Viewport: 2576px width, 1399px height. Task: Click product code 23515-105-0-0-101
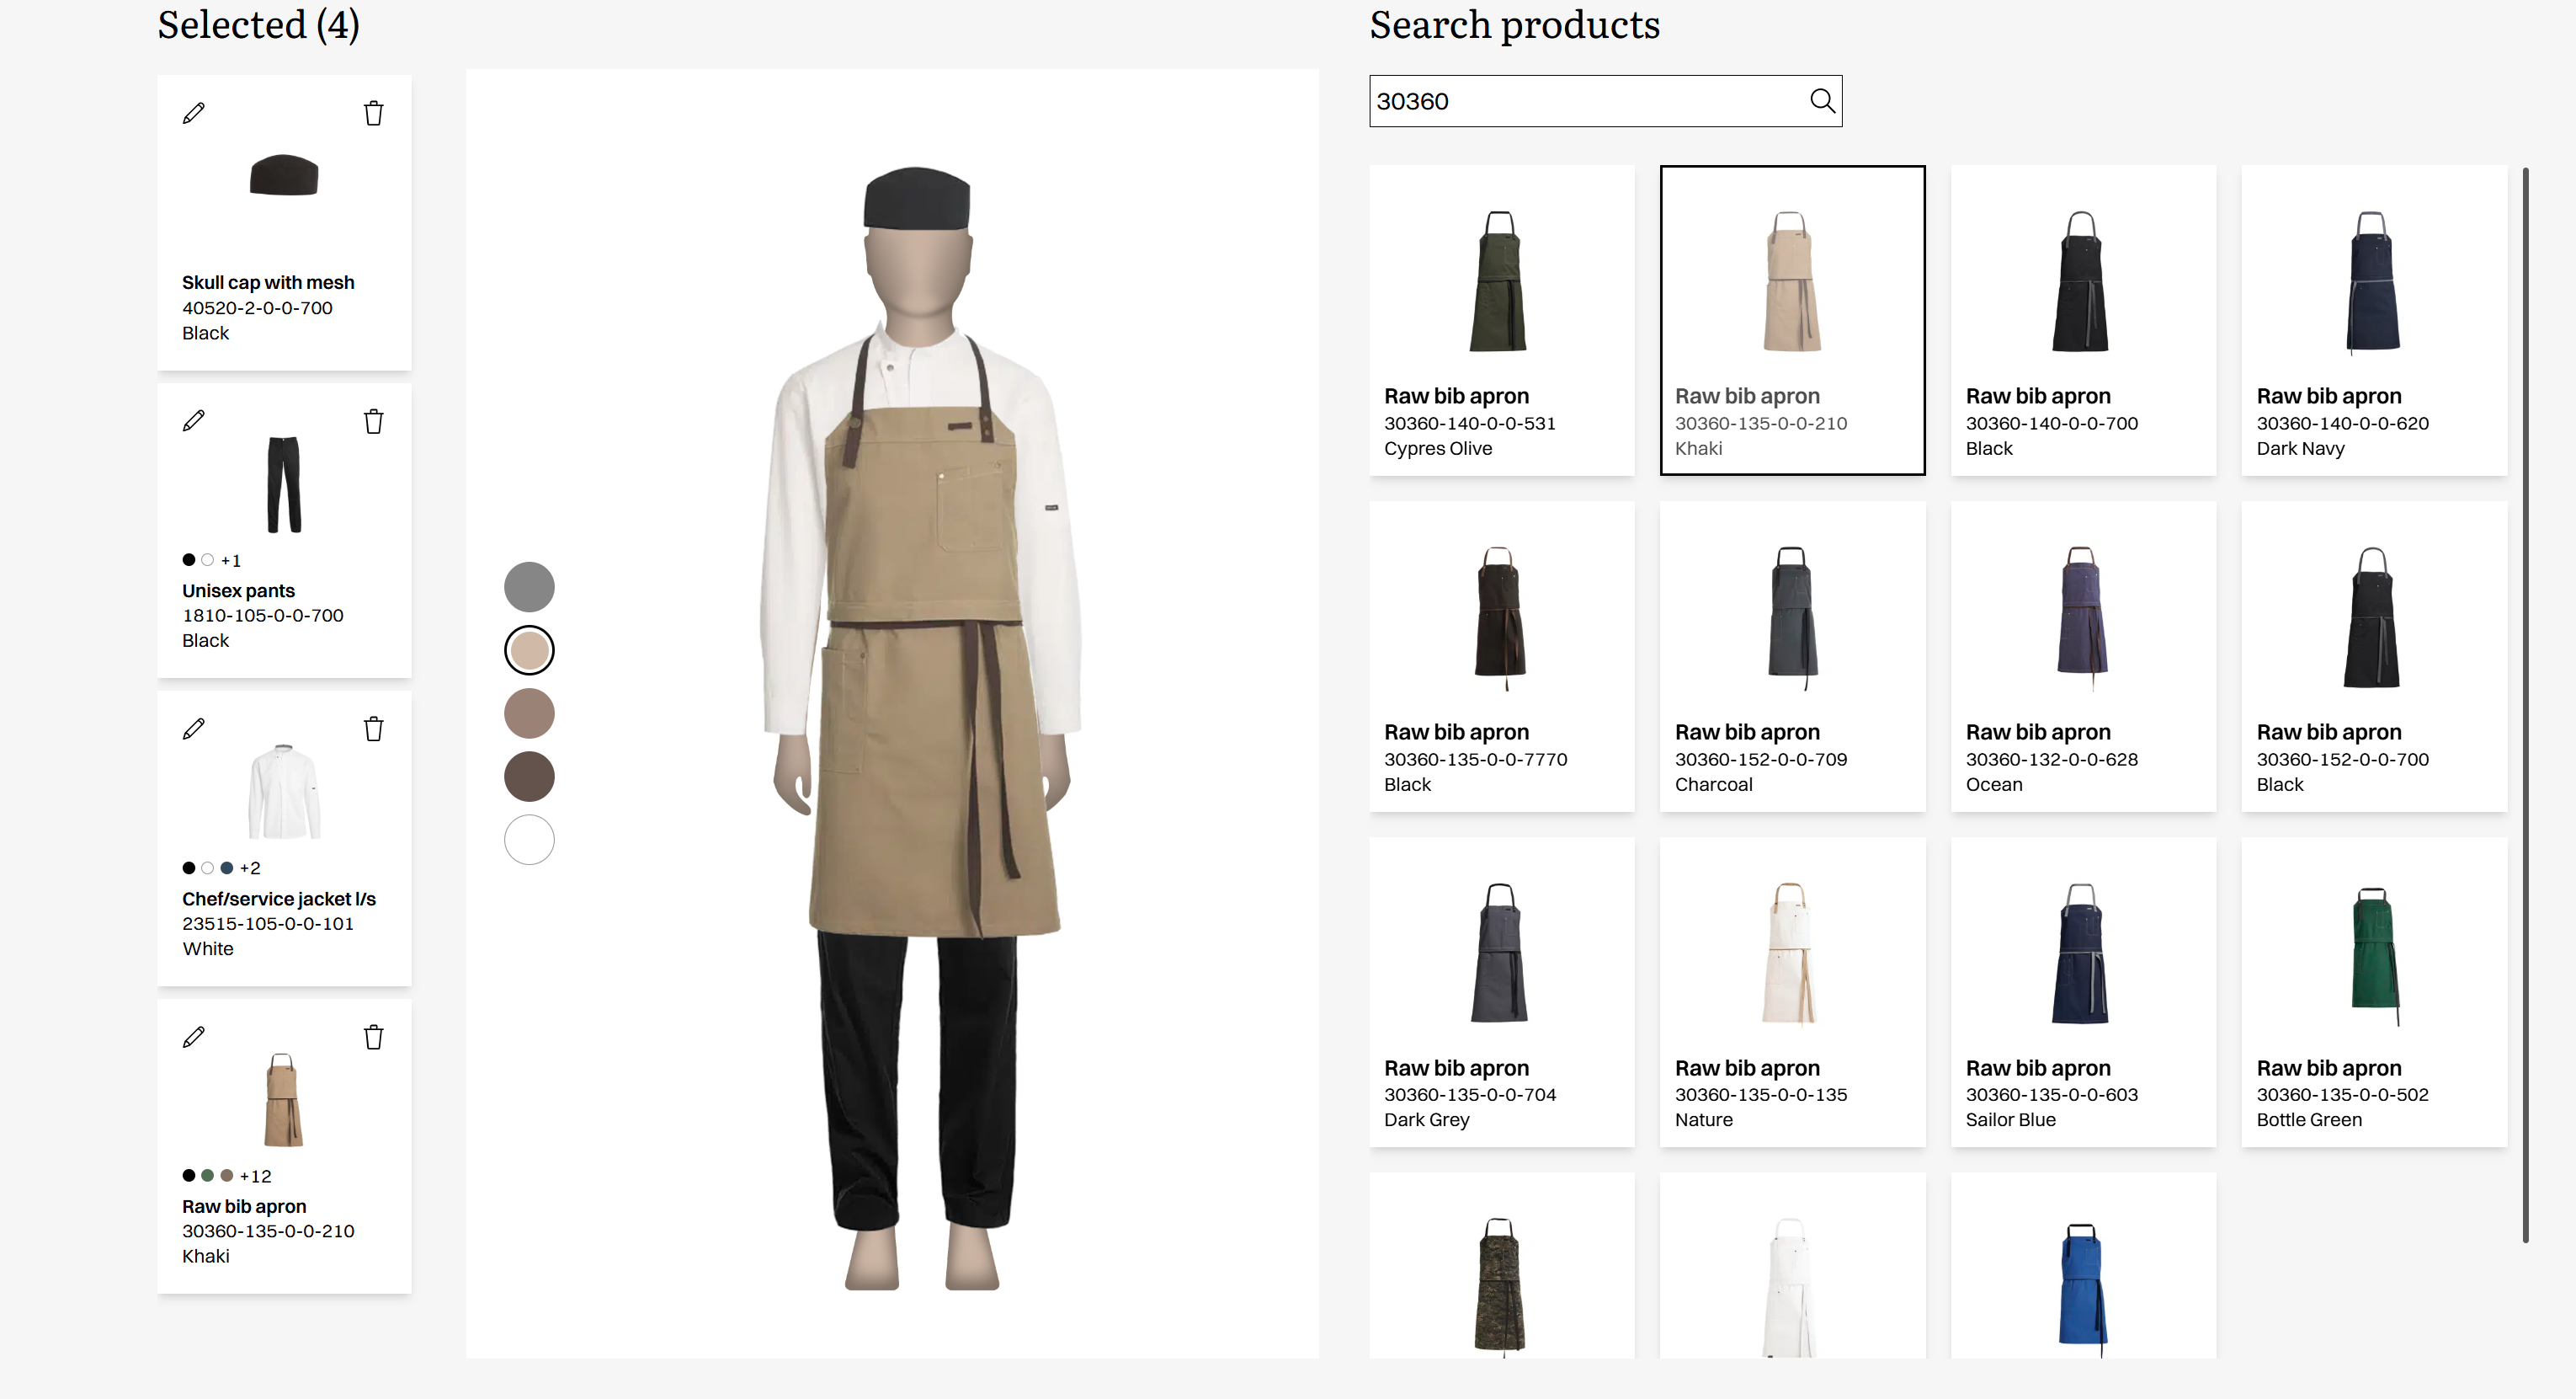268,924
